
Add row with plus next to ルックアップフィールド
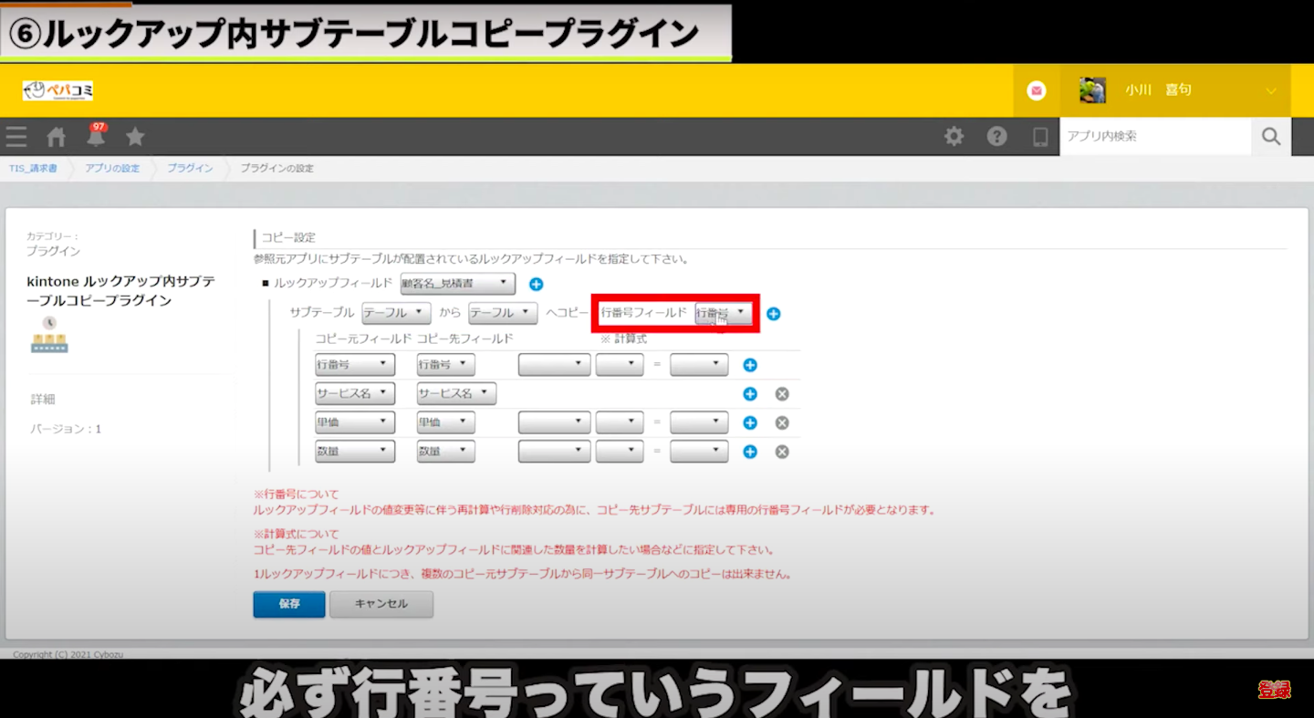(x=537, y=284)
